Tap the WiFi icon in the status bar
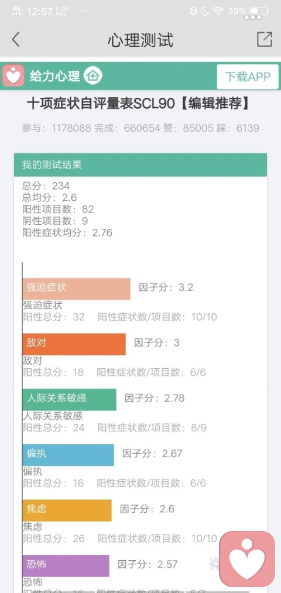The width and height of the screenshot is (281, 593). pyautogui.click(x=218, y=11)
